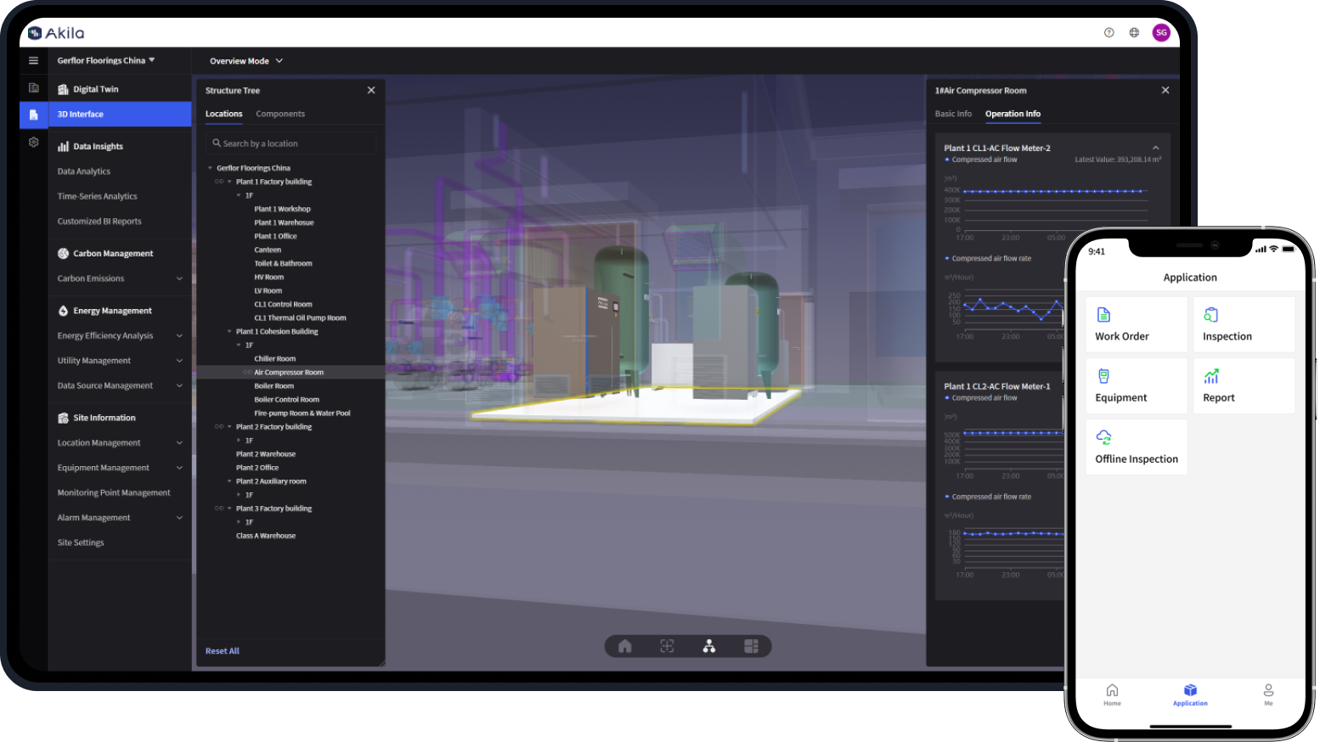The height and width of the screenshot is (742, 1320).
Task: Expand the 1F node under Plant 2 Factory building
Action: click(x=239, y=441)
